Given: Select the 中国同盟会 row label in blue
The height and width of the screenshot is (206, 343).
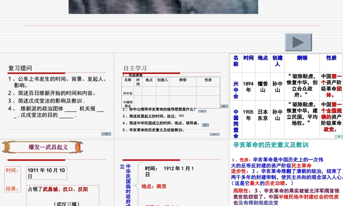Looking at the screenshot, I should 236,124.
